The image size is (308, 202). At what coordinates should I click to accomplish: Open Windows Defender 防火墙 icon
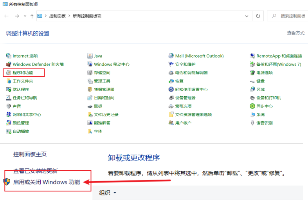[x=9, y=64]
